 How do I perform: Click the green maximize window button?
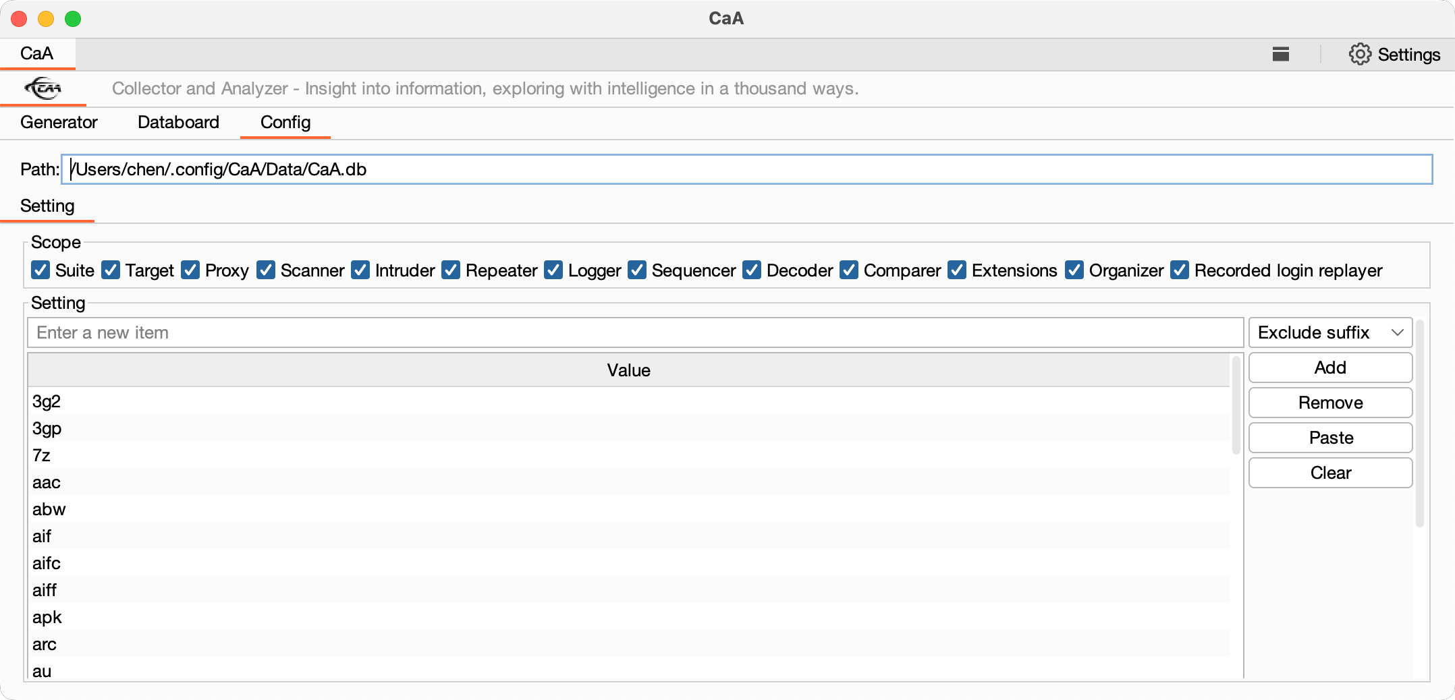pos(73,19)
